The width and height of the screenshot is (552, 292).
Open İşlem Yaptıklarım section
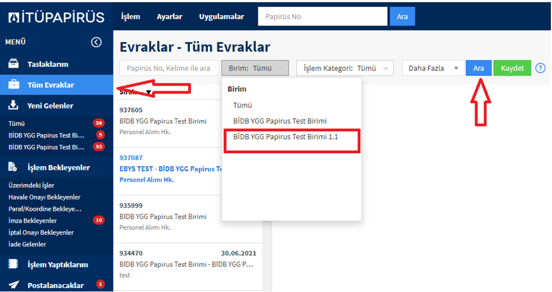point(56,264)
